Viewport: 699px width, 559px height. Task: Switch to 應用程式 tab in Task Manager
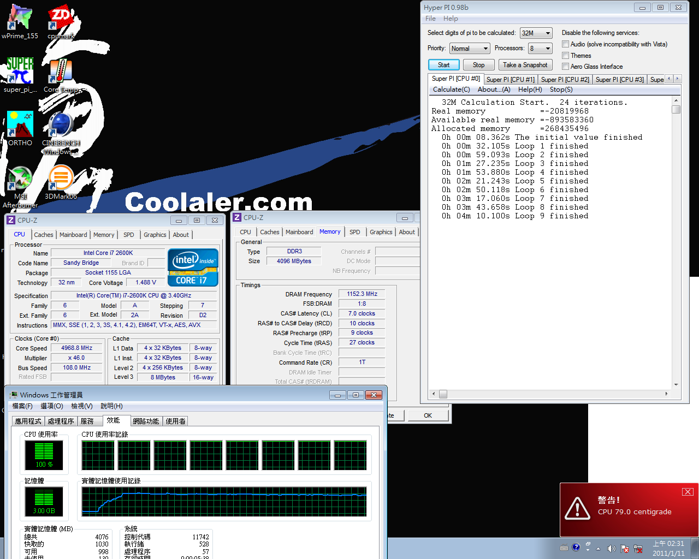(28, 421)
